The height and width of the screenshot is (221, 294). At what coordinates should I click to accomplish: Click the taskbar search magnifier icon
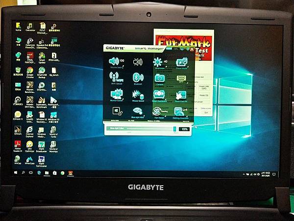[23, 172]
